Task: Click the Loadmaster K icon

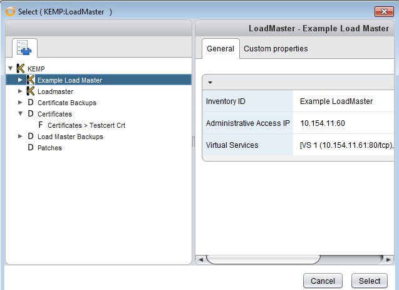Action: point(31,91)
